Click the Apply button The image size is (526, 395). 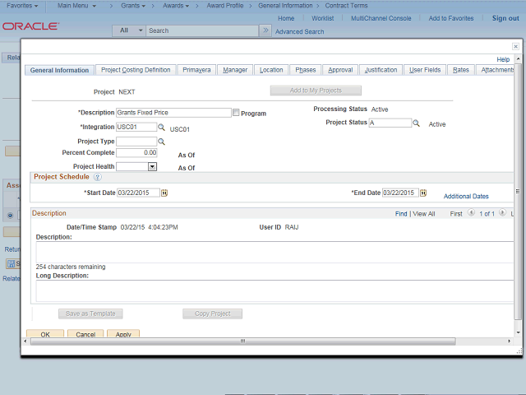(x=123, y=334)
